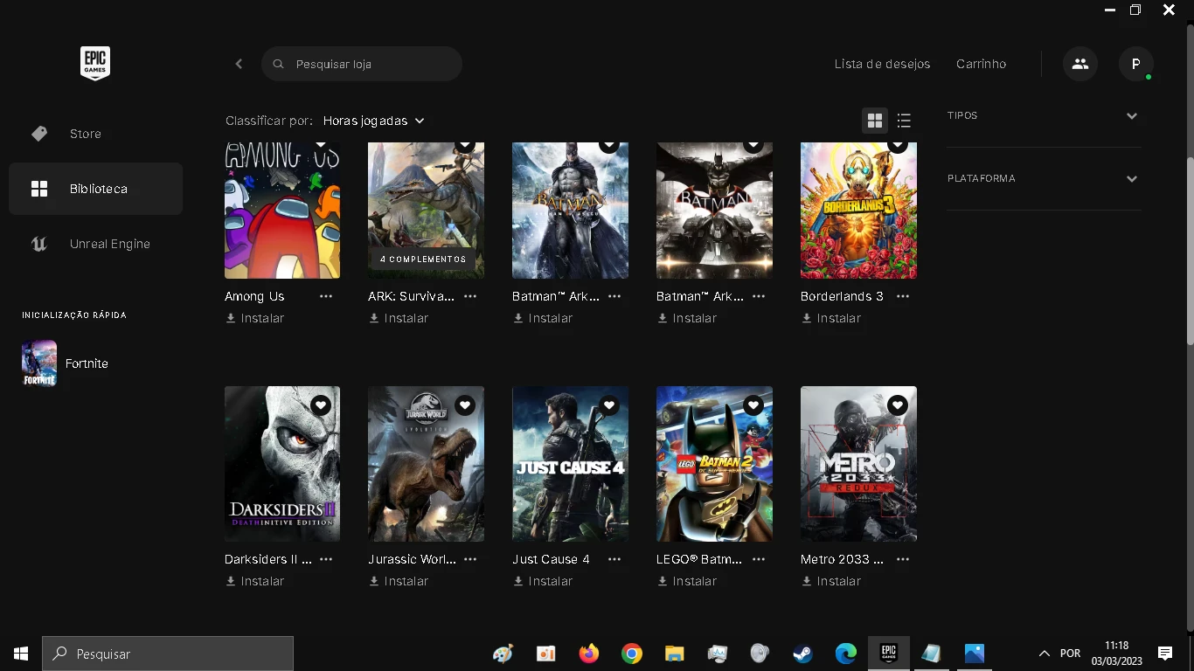
Task: Open LEGO Batman more options menu
Action: click(759, 559)
